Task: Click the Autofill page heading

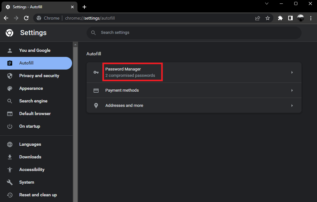Action: pos(94,54)
